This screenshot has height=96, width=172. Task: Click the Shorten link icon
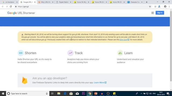[21, 53]
